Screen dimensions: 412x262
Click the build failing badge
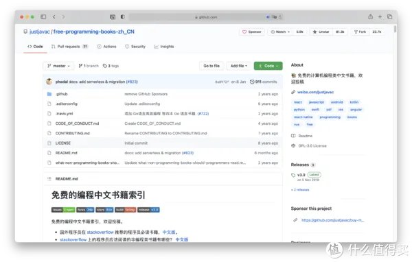126,210
